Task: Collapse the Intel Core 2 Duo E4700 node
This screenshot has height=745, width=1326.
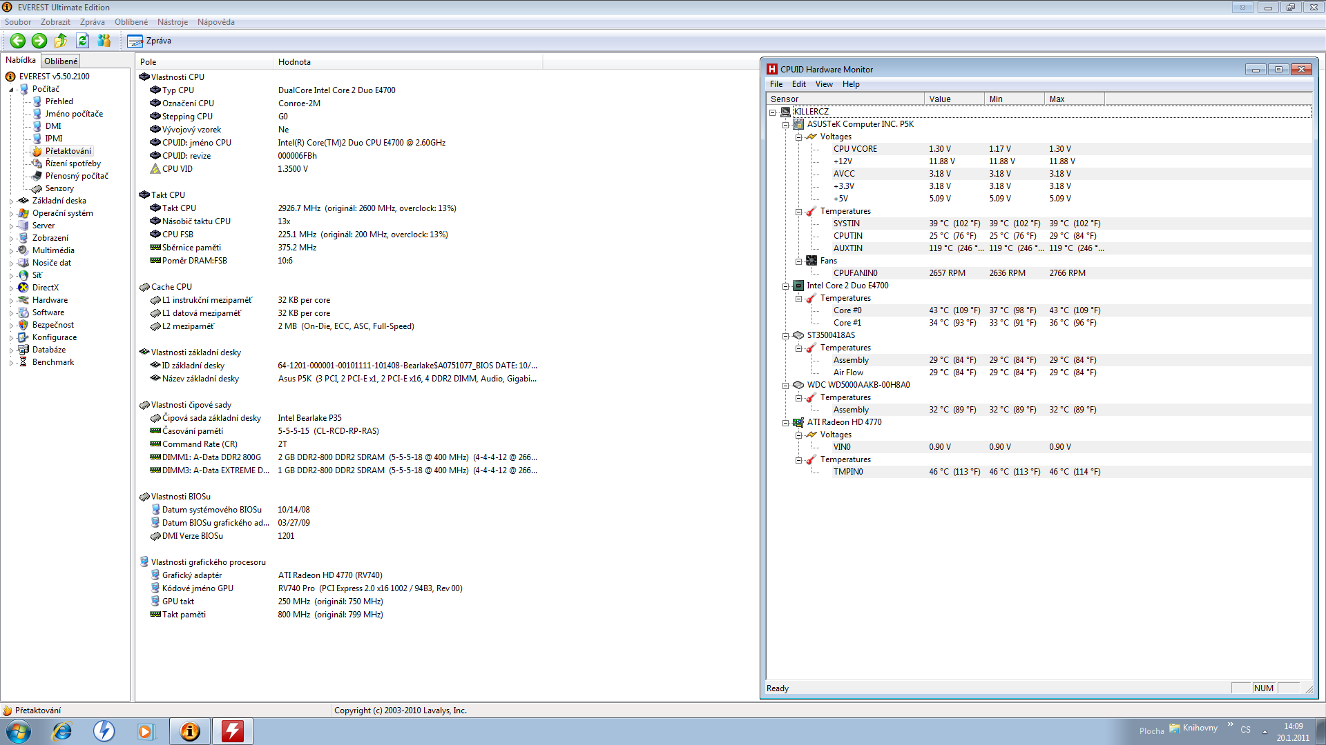Action: tap(785, 286)
